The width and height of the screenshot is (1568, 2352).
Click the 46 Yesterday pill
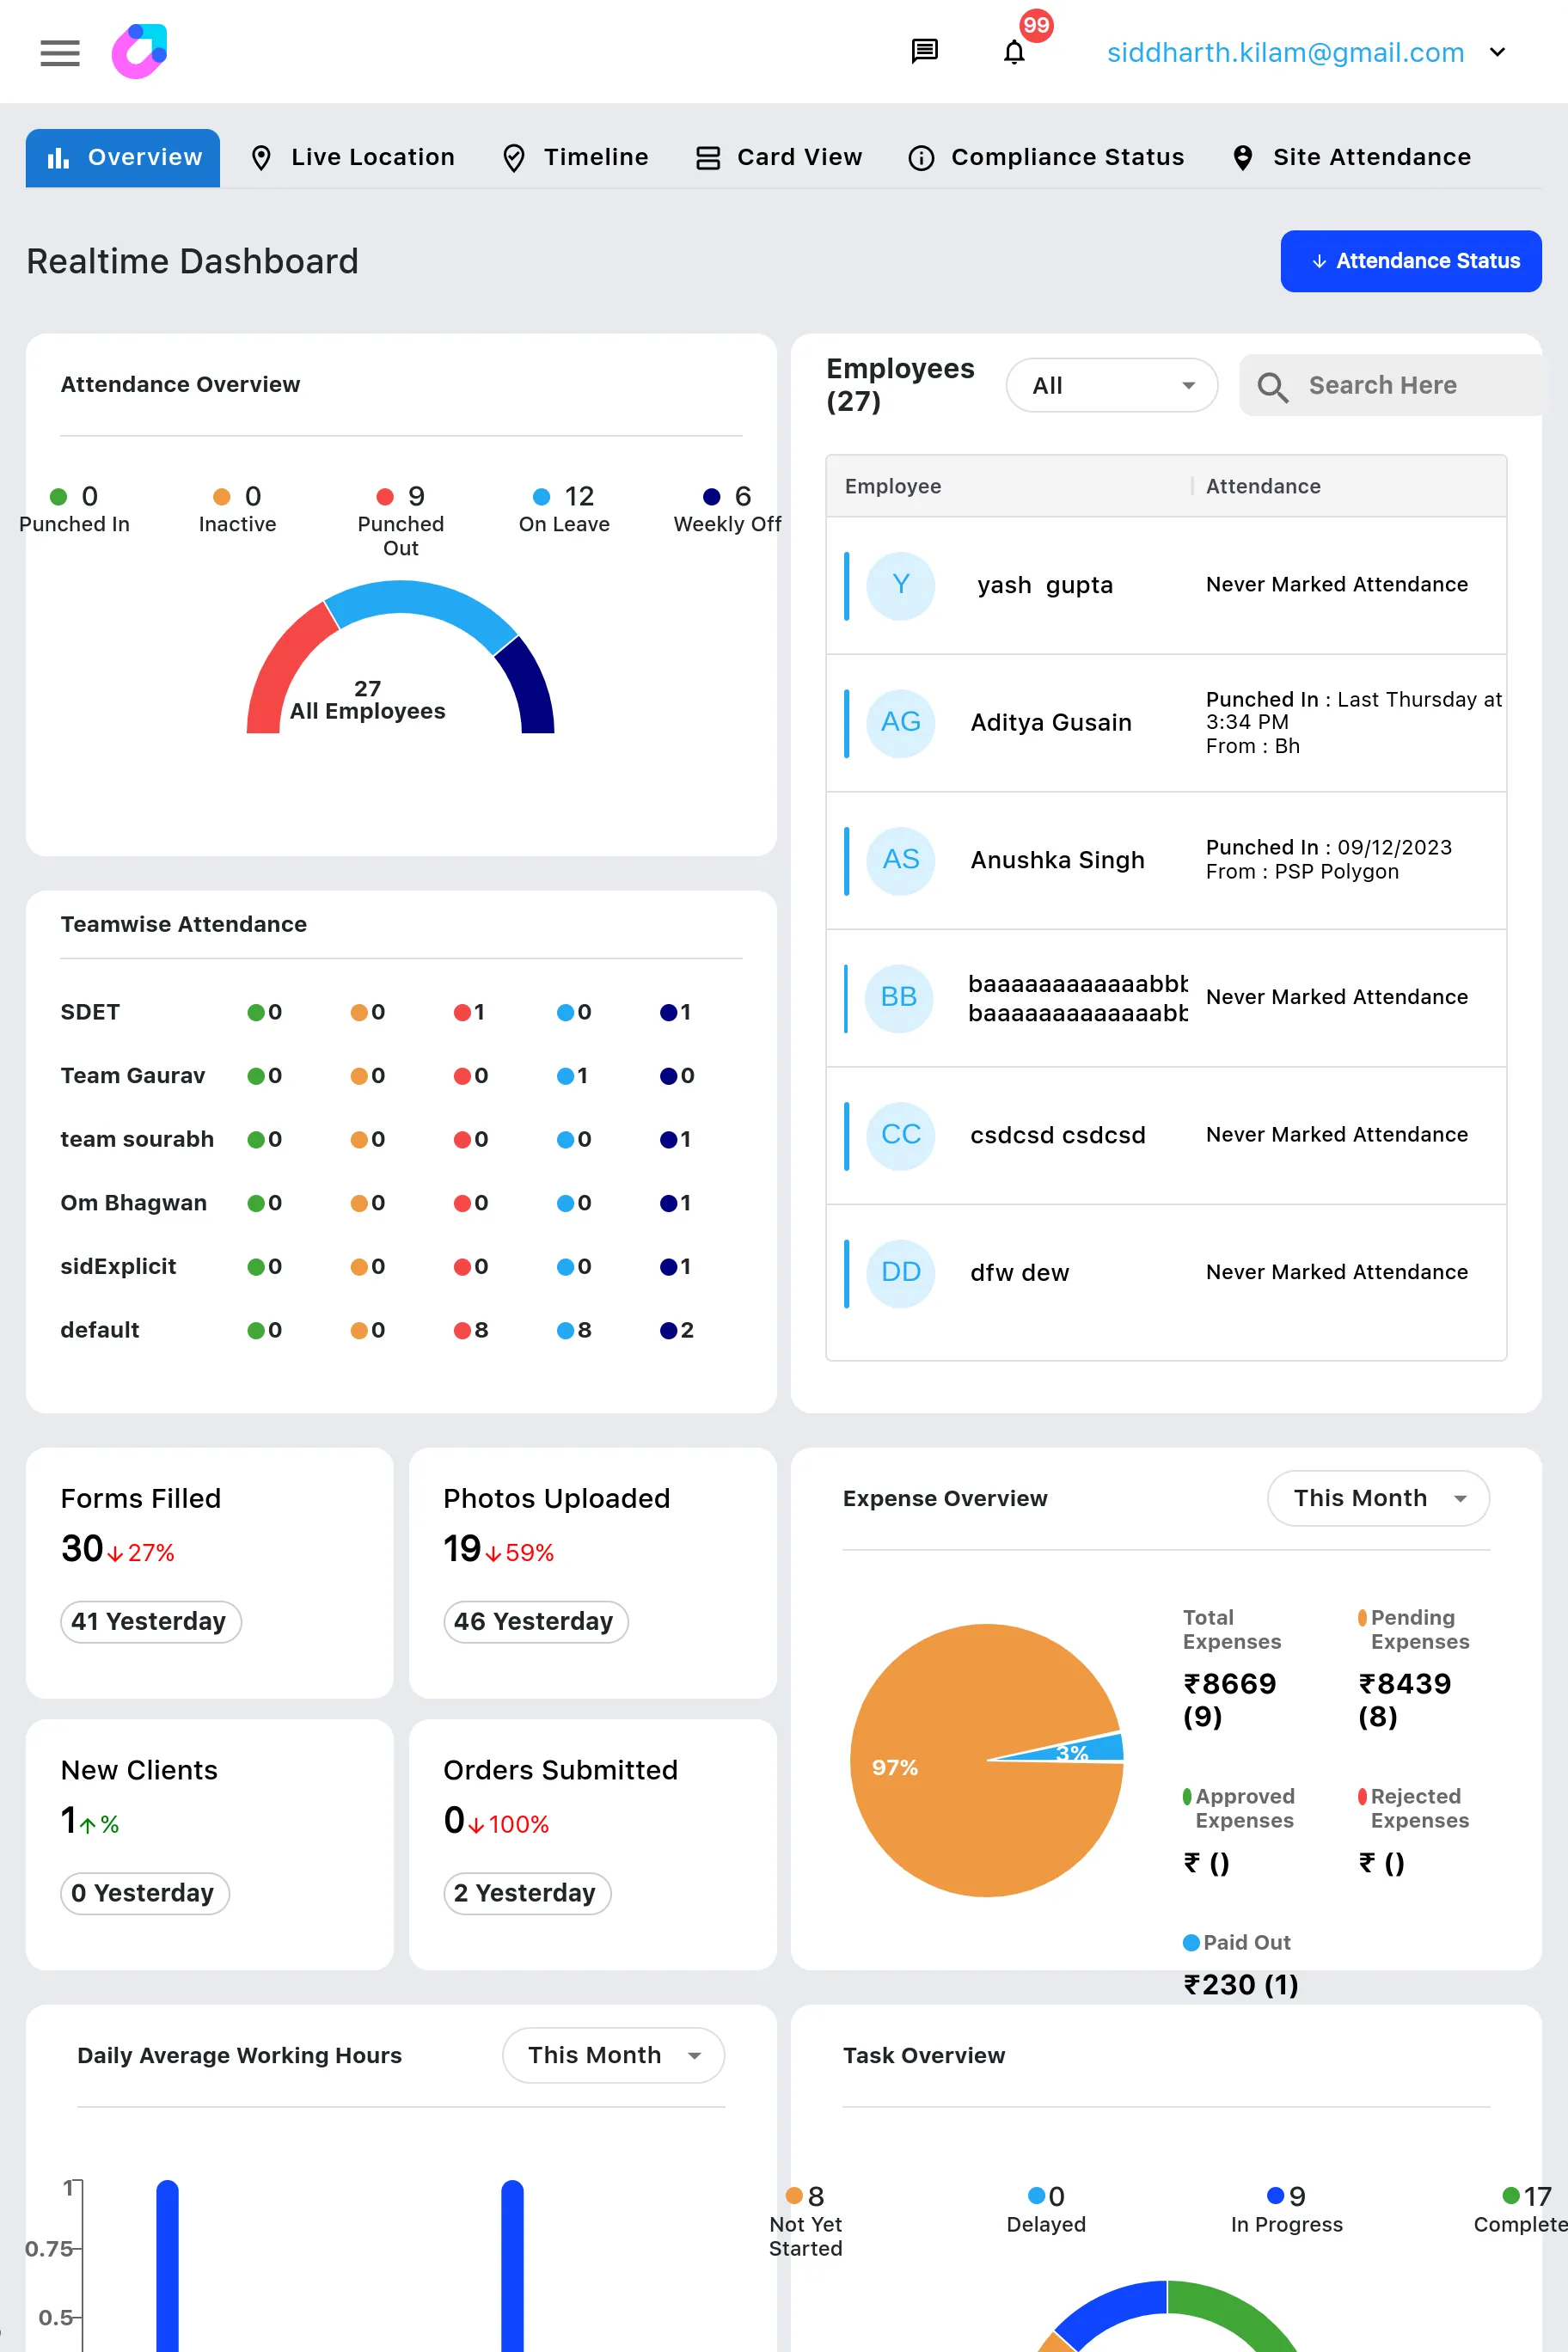(535, 1621)
